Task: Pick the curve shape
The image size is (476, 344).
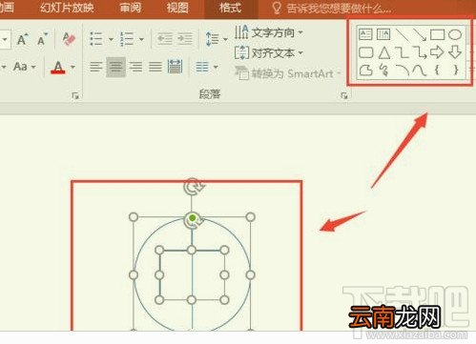Action: tap(419, 70)
